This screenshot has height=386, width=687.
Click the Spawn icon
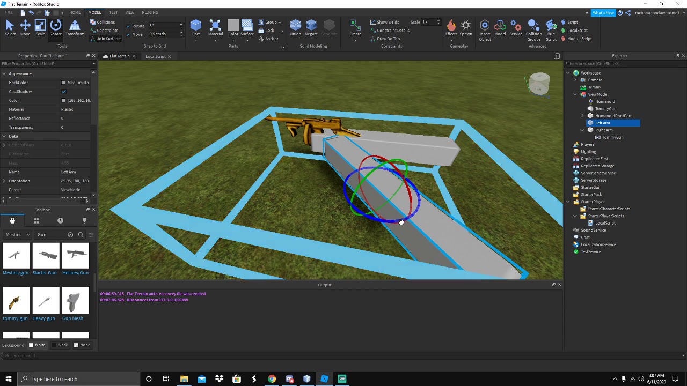point(466,28)
